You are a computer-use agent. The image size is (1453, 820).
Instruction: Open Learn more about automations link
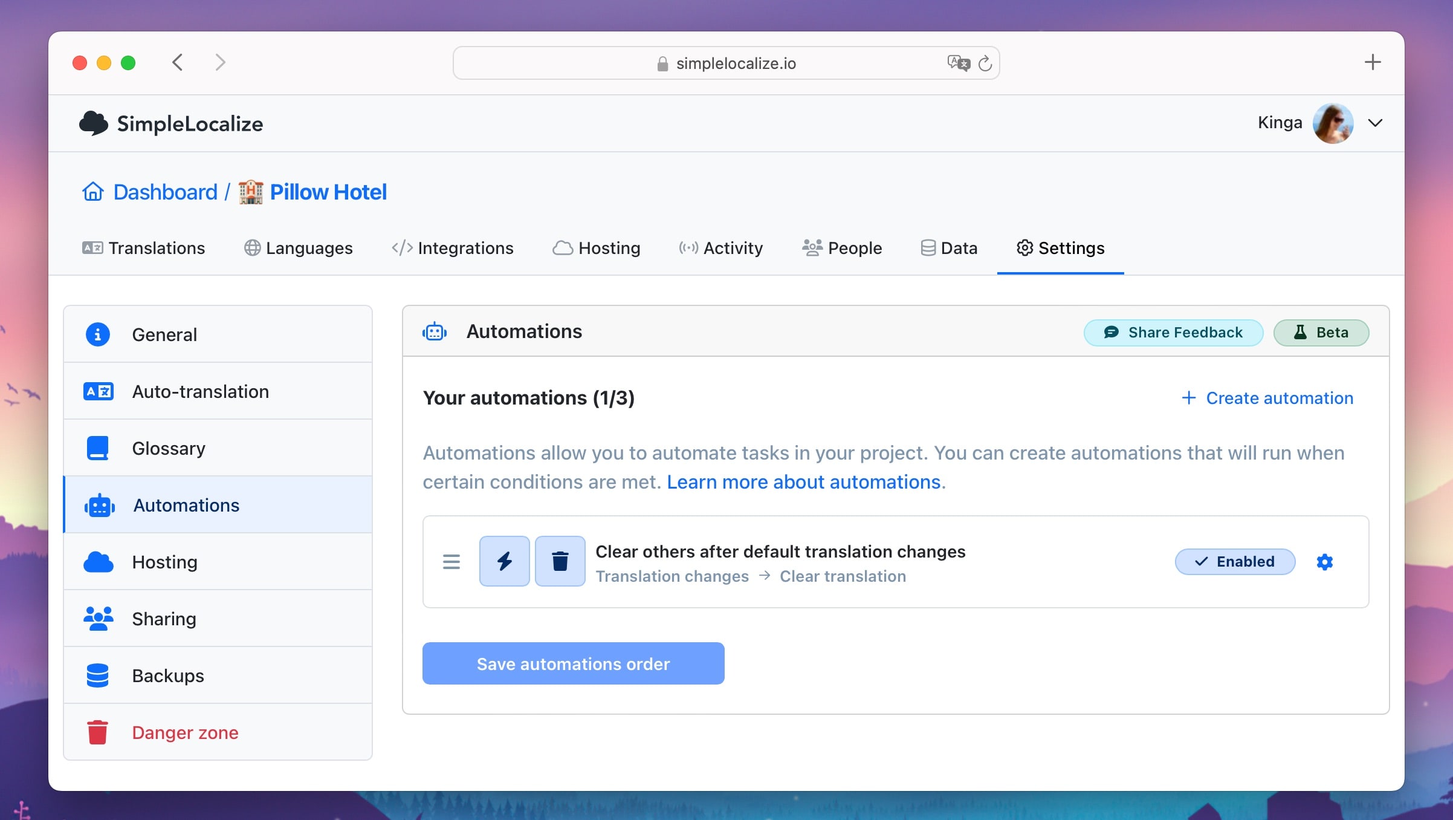click(x=804, y=482)
